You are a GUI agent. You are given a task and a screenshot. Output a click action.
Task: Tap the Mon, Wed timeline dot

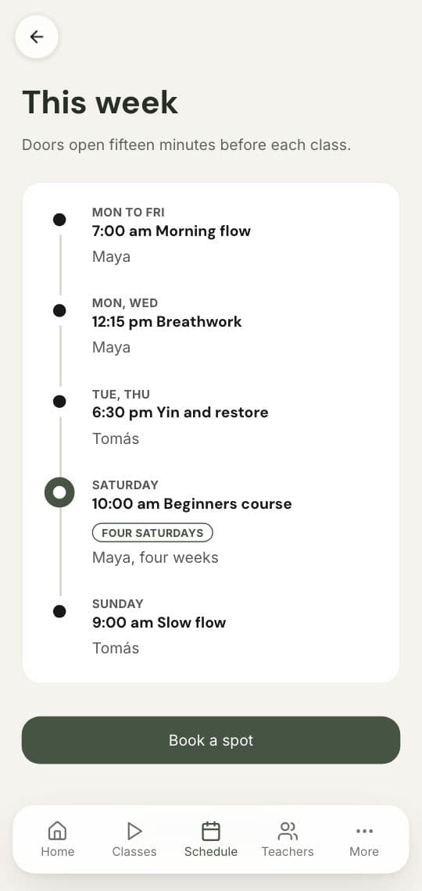(x=59, y=311)
